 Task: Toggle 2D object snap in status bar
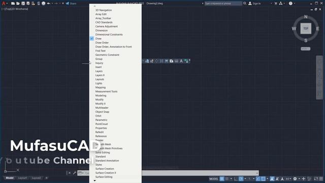[263, 178]
